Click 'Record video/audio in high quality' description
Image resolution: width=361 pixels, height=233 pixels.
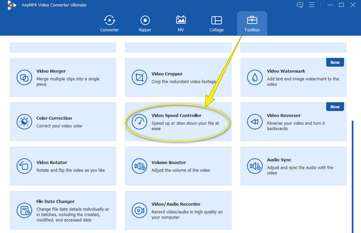(187, 214)
